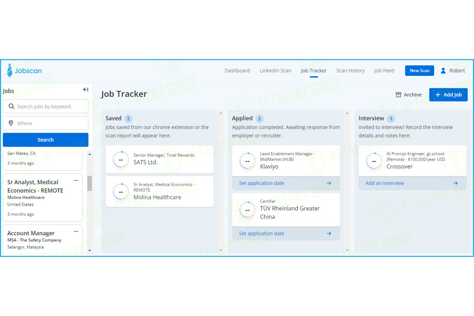Viewport: 474px width, 316px height.
Task: Select the Job Tracker tab
Action: coord(314,70)
